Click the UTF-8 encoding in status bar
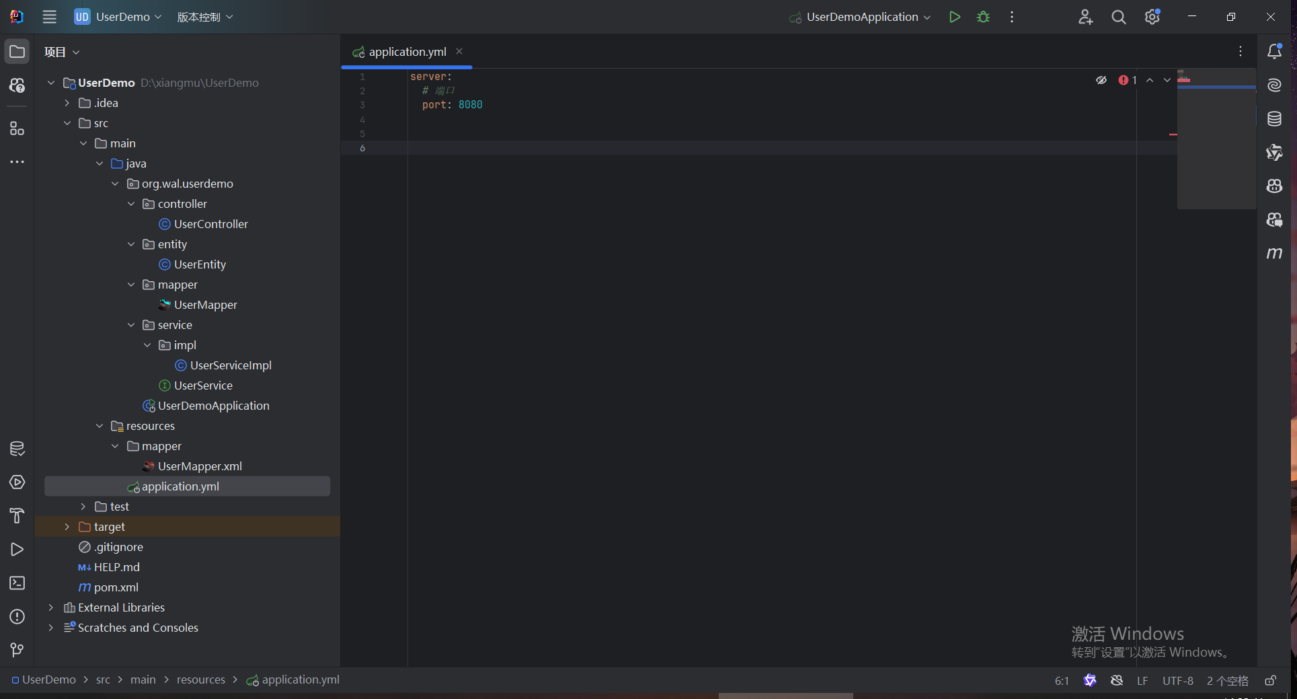 [1177, 680]
